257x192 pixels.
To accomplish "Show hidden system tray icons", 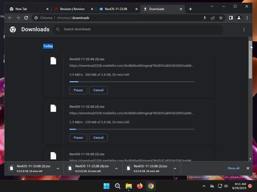I will tap(204, 186).
